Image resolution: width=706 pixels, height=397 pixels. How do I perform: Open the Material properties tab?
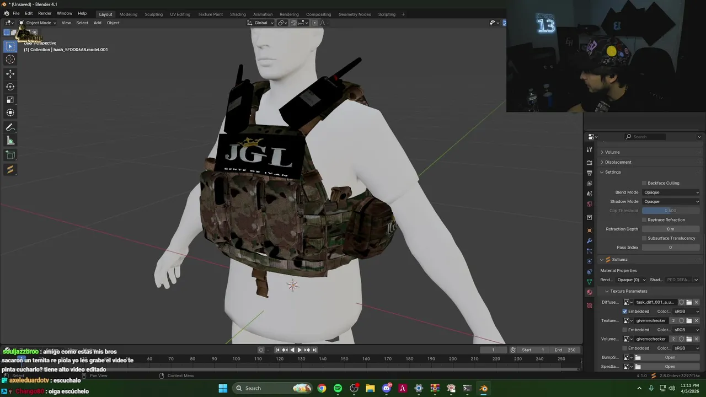click(589, 292)
